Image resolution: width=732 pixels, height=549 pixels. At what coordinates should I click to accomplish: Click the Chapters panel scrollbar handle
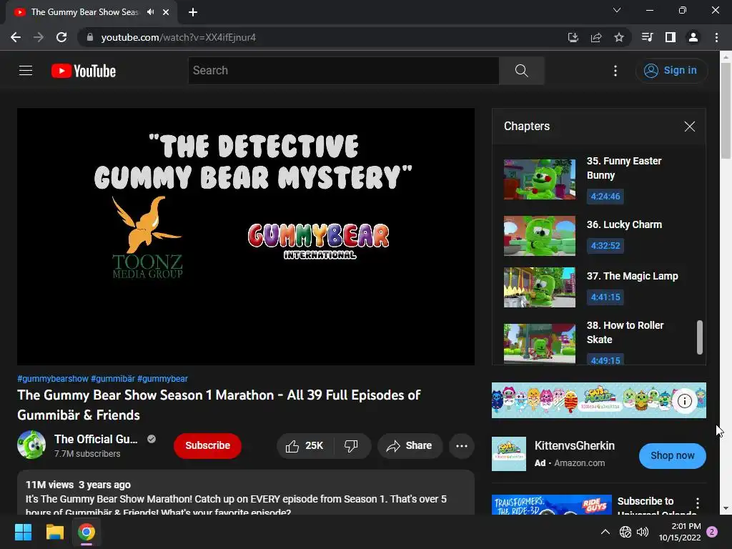[699, 337]
